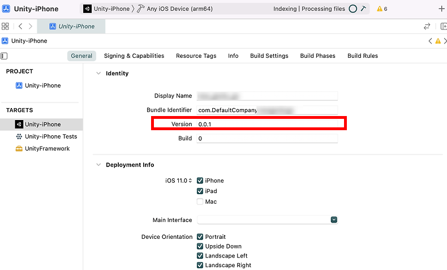Uncheck the Landscape Right orientation
The width and height of the screenshot is (447, 270).
(x=200, y=265)
